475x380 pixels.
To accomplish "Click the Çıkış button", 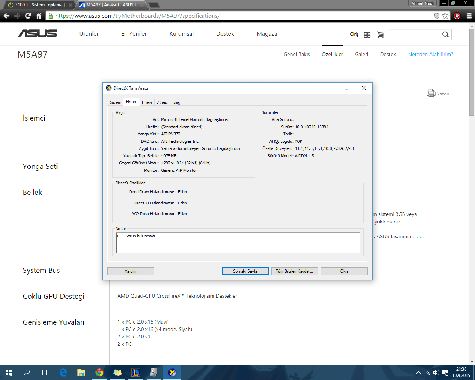I will point(344,271).
